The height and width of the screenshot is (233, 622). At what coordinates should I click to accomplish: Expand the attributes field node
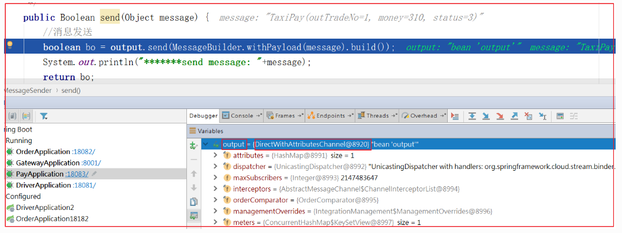pyautogui.click(x=216, y=156)
